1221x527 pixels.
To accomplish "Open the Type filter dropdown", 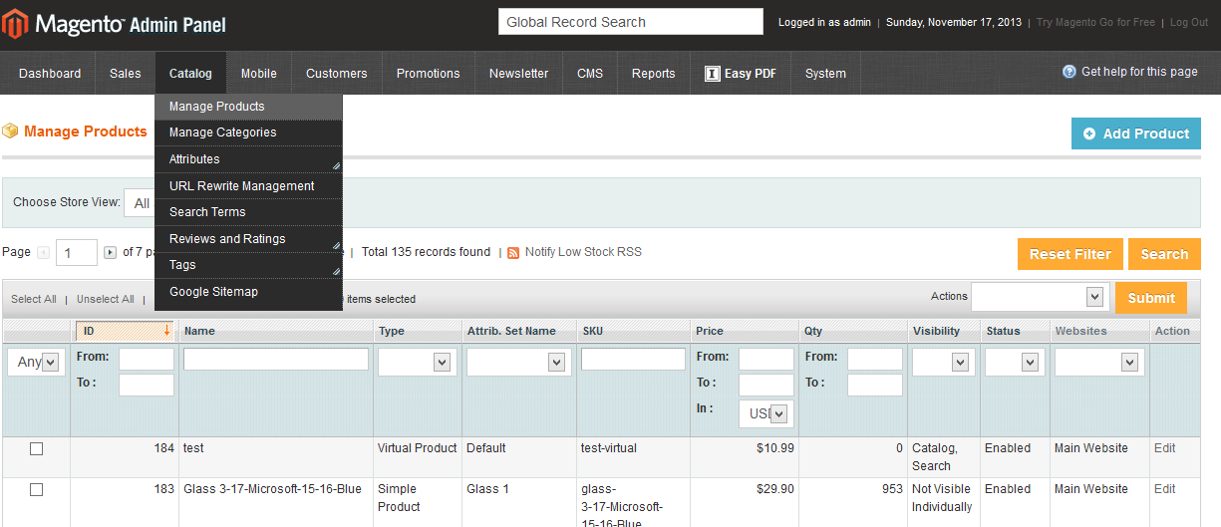I will pos(417,364).
